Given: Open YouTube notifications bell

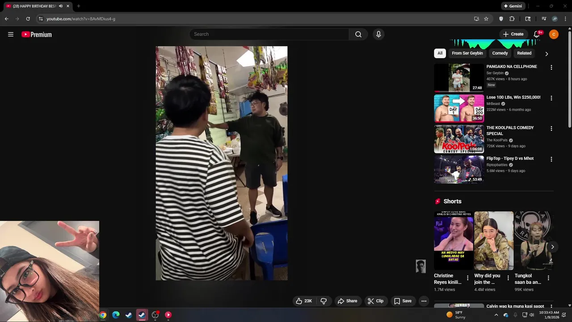Looking at the screenshot, I should pyautogui.click(x=537, y=34).
